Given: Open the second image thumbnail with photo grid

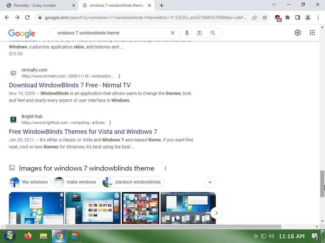Looking at the screenshot, I should click(93, 208).
